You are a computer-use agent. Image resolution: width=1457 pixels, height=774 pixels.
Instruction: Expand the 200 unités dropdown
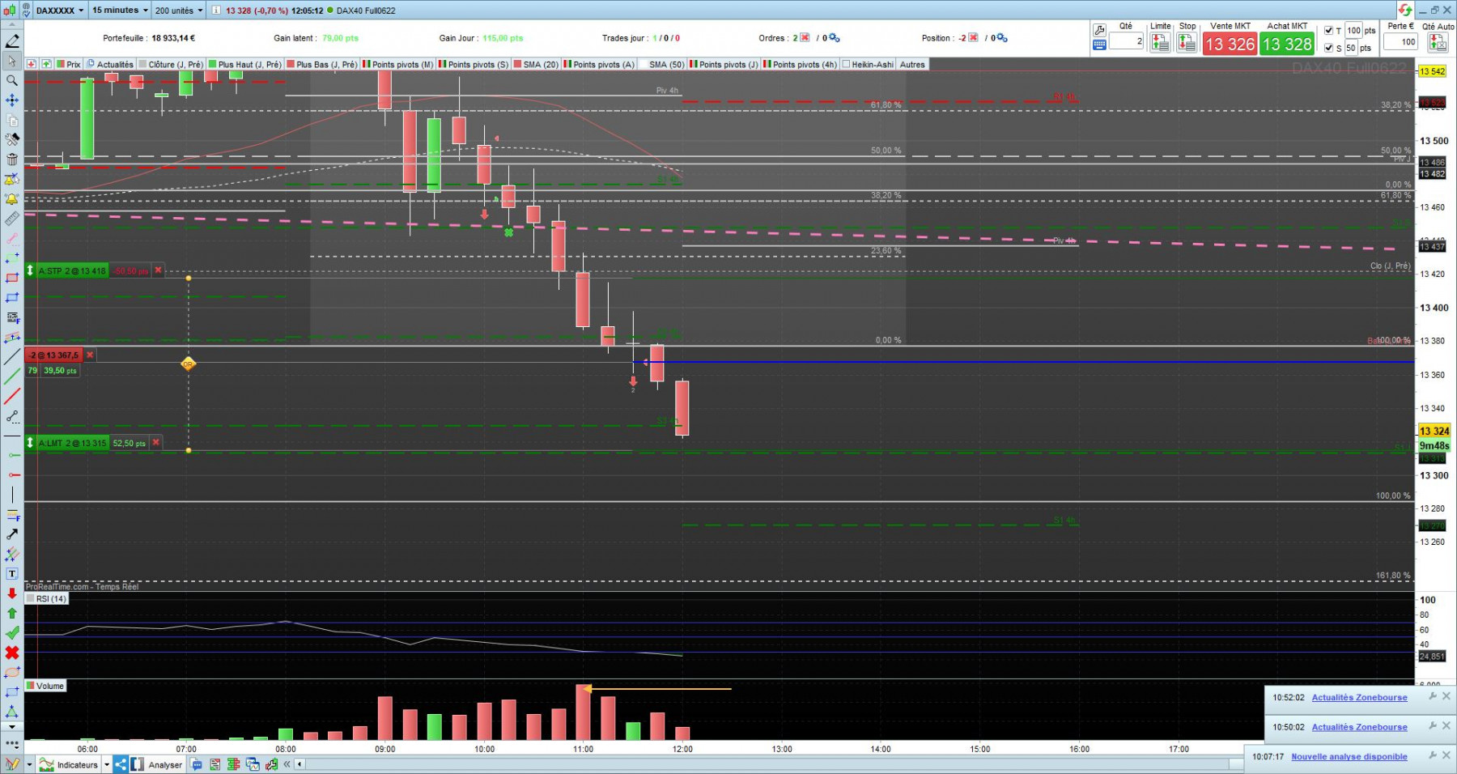click(179, 11)
